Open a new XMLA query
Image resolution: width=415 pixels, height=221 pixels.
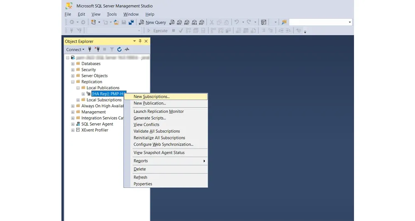pos(194,22)
